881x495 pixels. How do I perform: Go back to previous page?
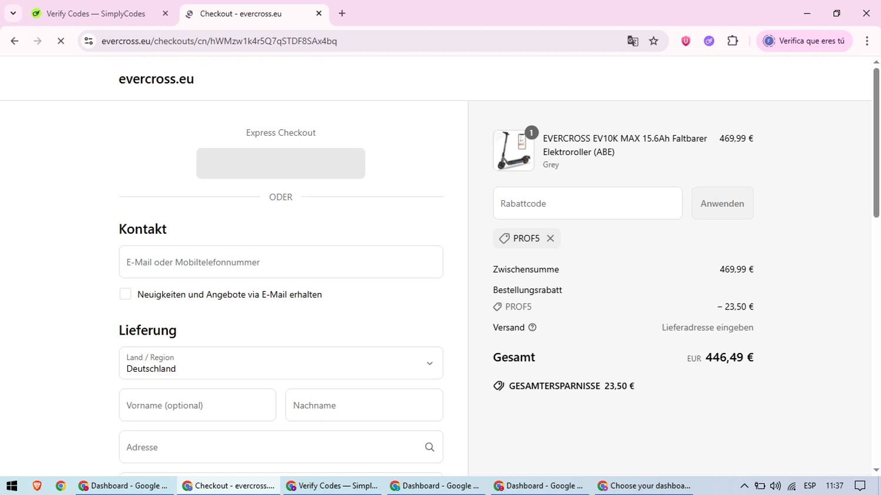click(x=15, y=41)
